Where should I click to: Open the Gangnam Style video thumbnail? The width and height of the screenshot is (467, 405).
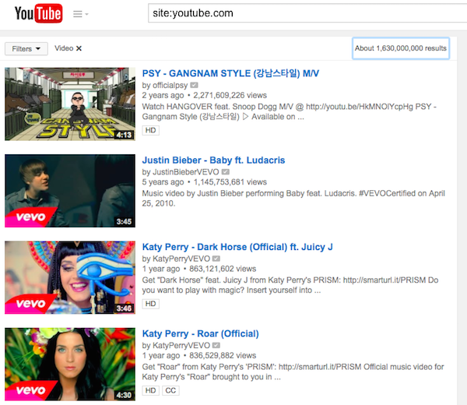pyautogui.click(x=70, y=104)
